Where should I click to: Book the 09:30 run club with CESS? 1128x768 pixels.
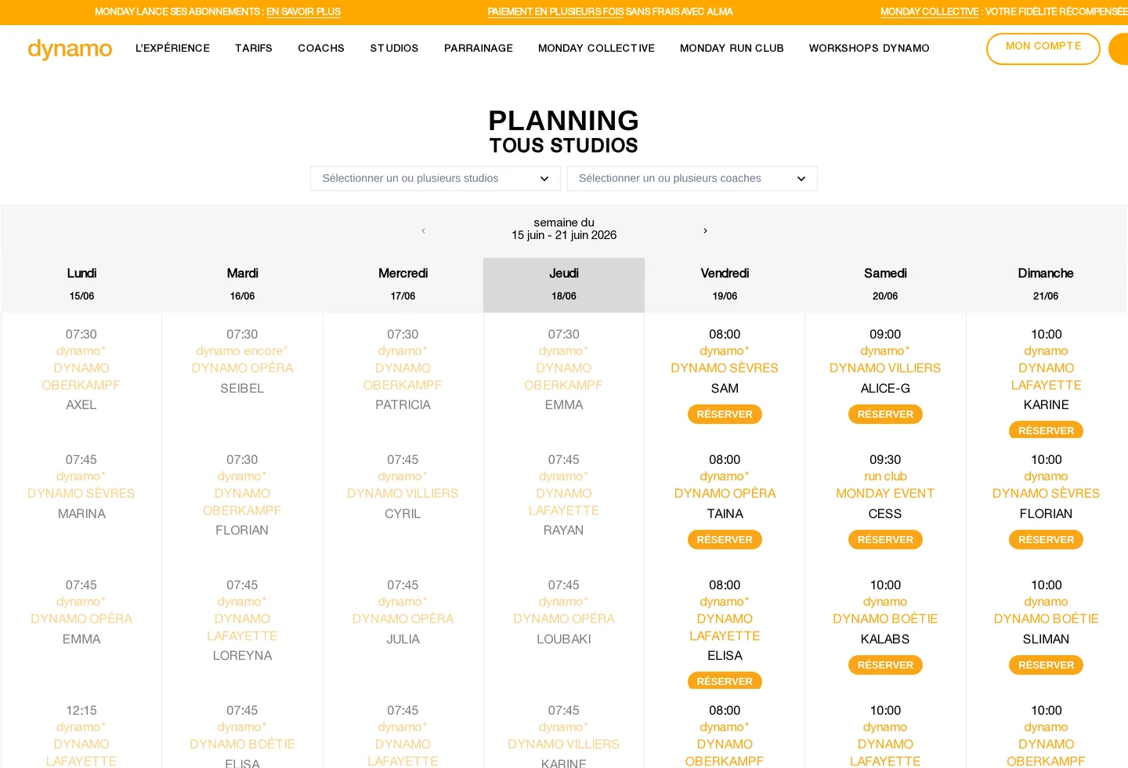885,540
